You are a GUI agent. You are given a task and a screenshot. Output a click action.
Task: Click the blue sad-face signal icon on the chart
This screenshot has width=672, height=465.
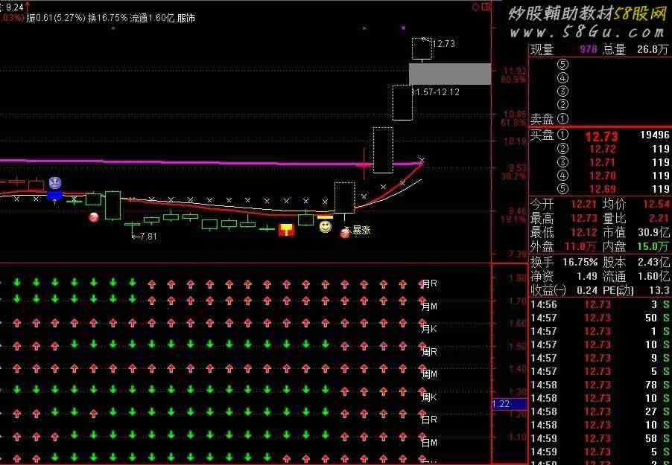click(55, 183)
